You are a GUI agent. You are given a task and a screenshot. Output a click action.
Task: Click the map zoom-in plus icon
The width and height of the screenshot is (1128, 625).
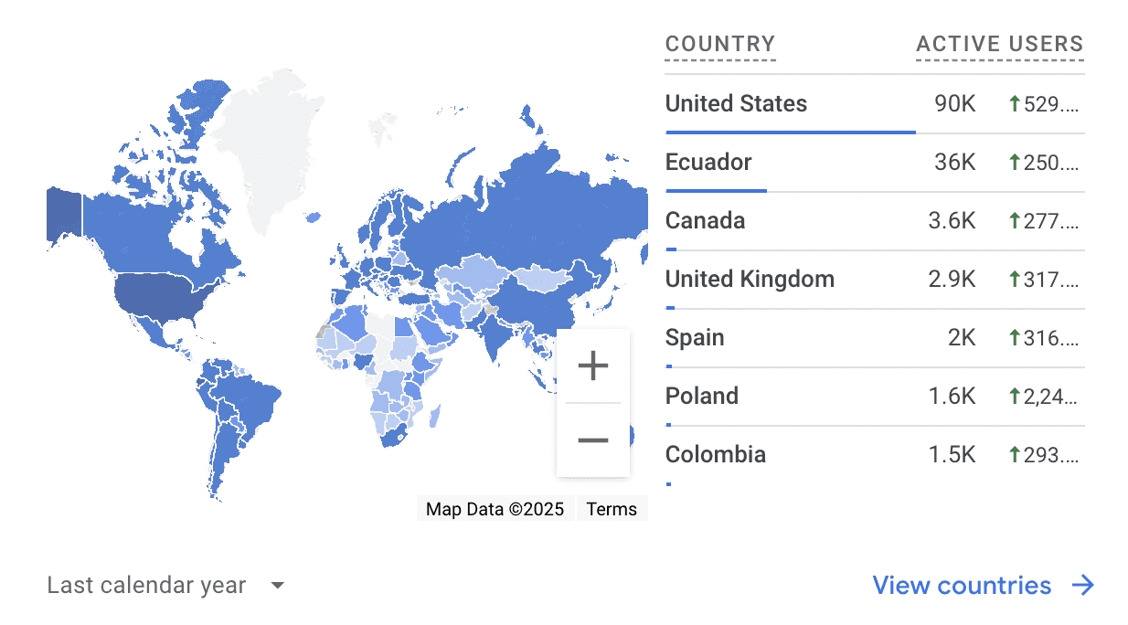point(592,365)
